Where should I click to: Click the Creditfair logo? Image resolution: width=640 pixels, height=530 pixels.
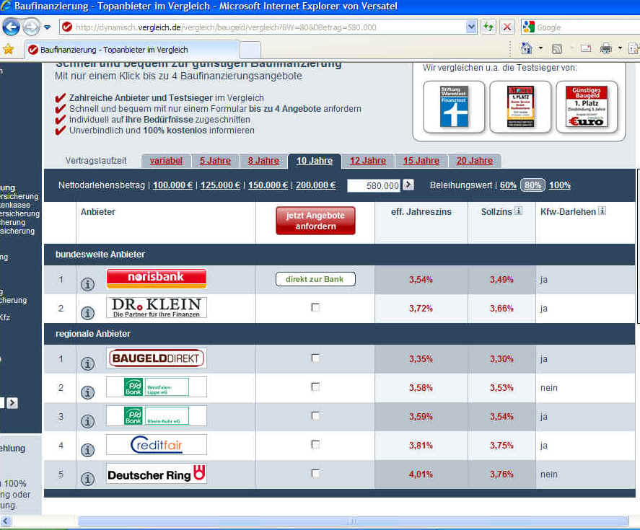pyautogui.click(x=157, y=444)
